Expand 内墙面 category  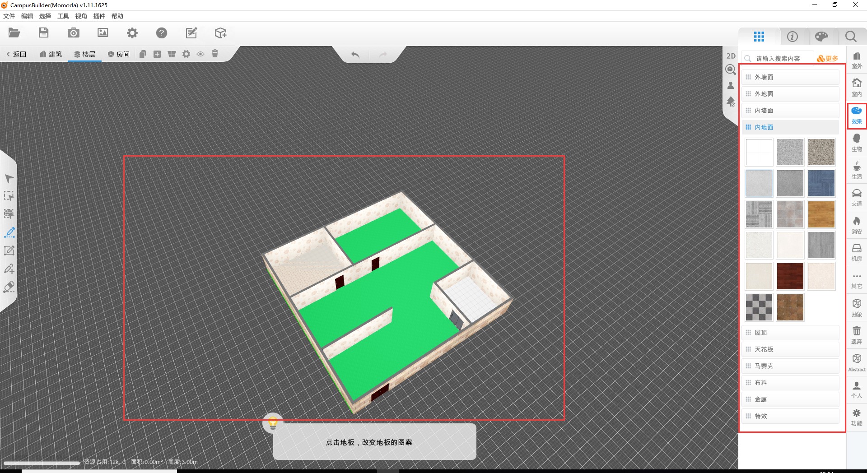tap(790, 111)
